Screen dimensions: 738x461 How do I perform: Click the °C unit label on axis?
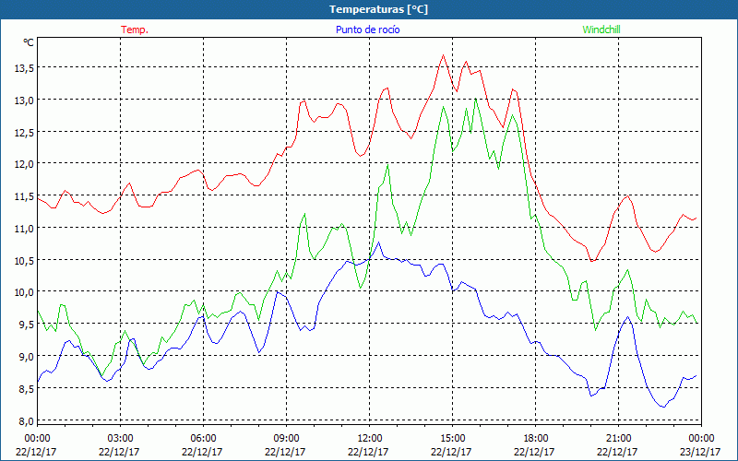[29, 42]
